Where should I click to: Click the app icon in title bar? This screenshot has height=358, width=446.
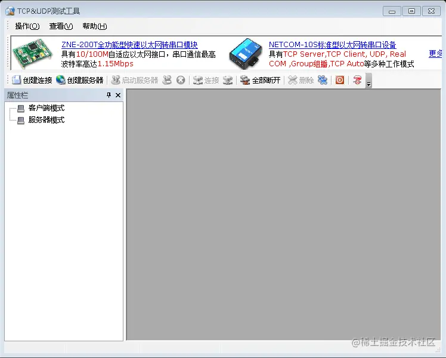pyautogui.click(x=10, y=11)
